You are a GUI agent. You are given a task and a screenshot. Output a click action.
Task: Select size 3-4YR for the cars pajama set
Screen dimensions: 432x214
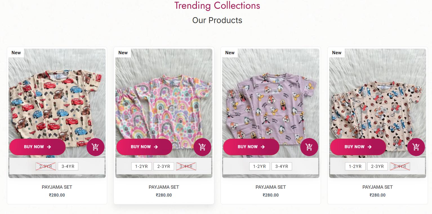(x=68, y=166)
